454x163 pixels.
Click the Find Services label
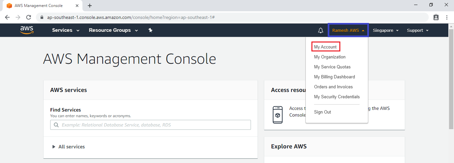(x=65, y=110)
